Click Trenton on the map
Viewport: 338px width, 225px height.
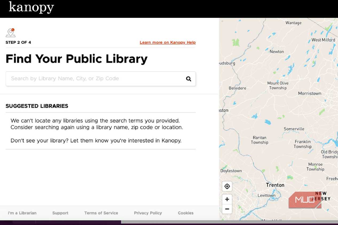tap(275, 185)
